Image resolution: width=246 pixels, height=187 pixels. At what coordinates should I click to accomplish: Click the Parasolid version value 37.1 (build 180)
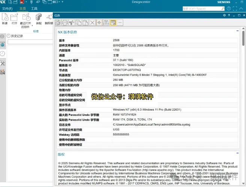pos(123,60)
